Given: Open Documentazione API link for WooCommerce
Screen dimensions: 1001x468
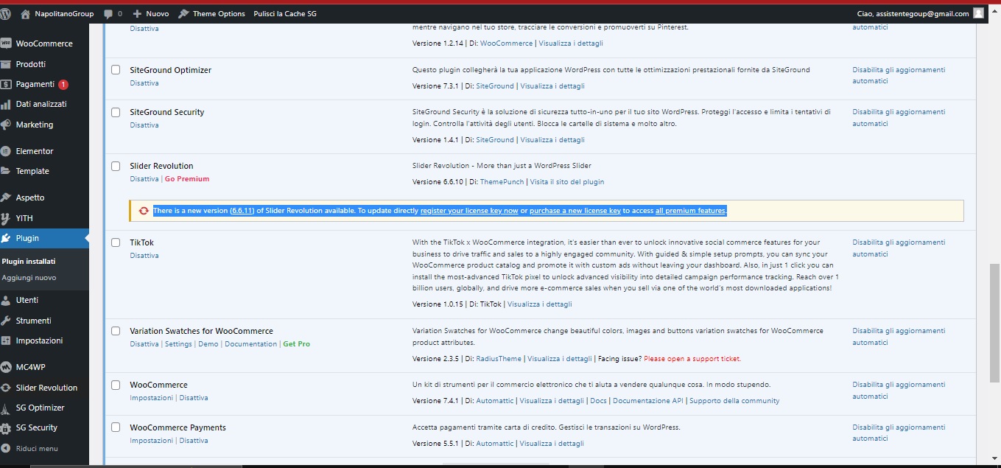Looking at the screenshot, I should point(648,401).
